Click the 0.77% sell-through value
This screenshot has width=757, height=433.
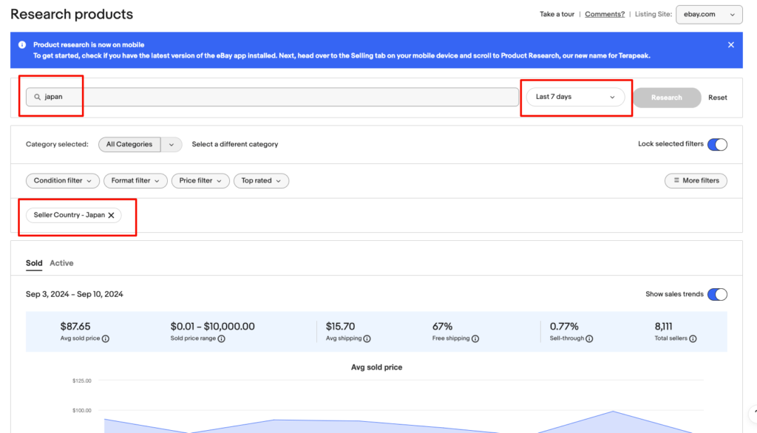(x=564, y=327)
